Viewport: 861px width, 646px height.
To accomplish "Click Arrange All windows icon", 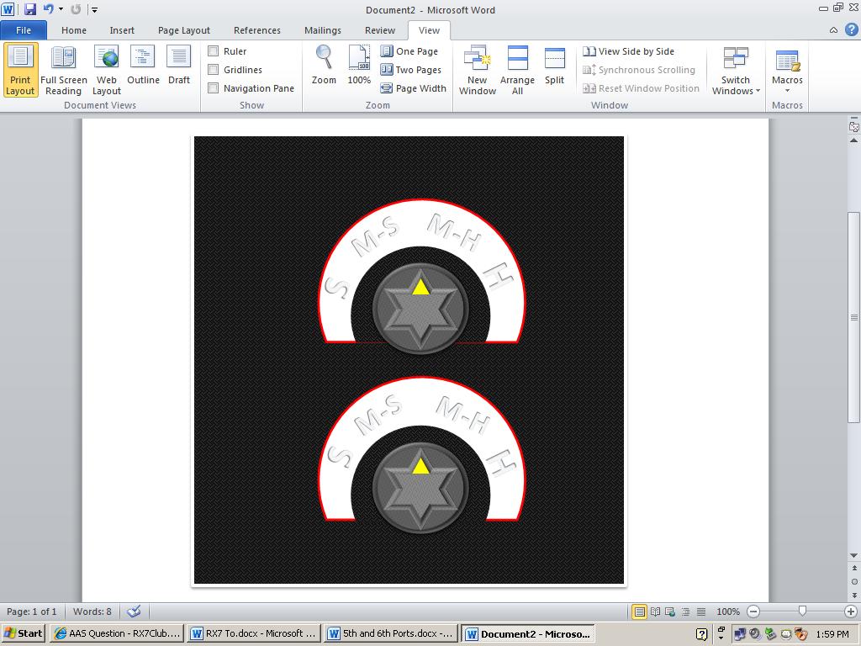I will coord(517,71).
